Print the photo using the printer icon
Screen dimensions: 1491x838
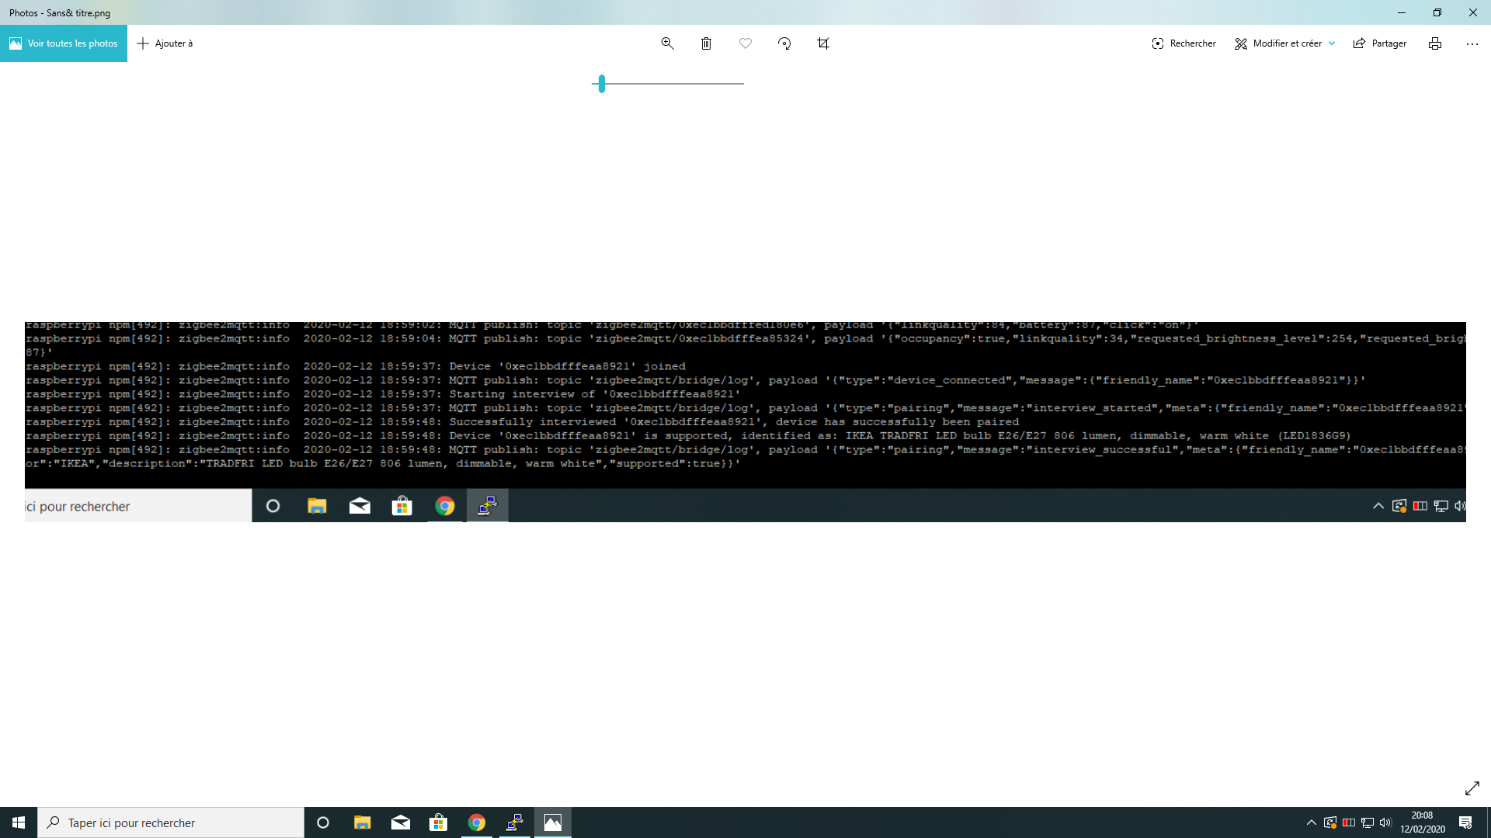[x=1434, y=43]
